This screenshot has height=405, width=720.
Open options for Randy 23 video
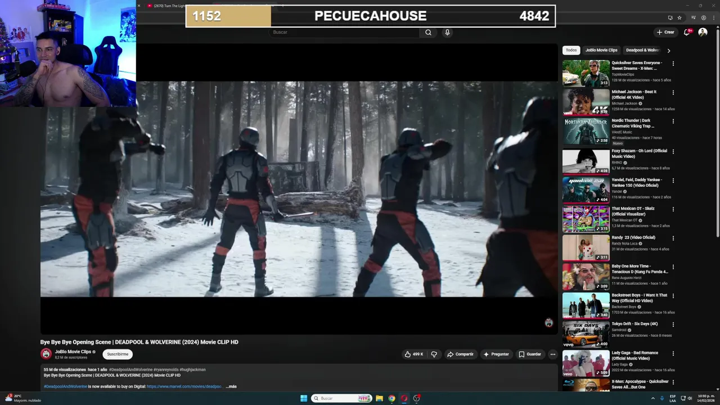[x=673, y=238]
